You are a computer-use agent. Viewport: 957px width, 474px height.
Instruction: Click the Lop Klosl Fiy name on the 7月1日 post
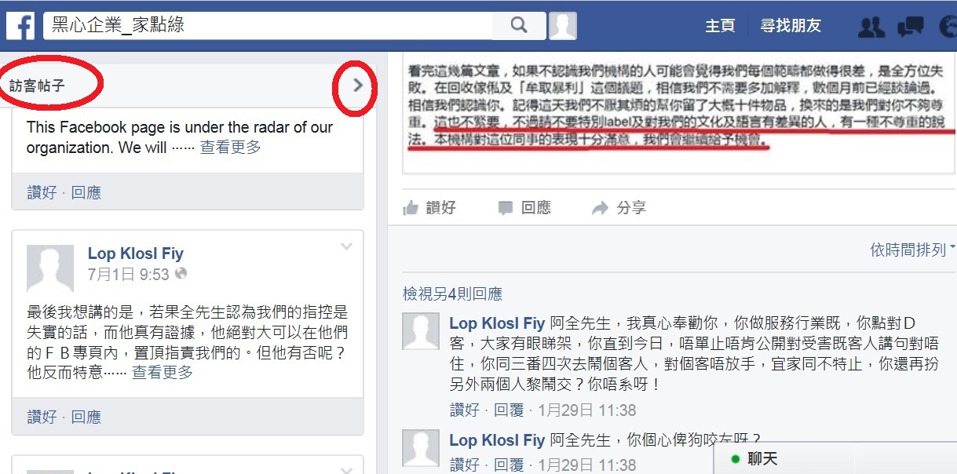[x=136, y=253]
